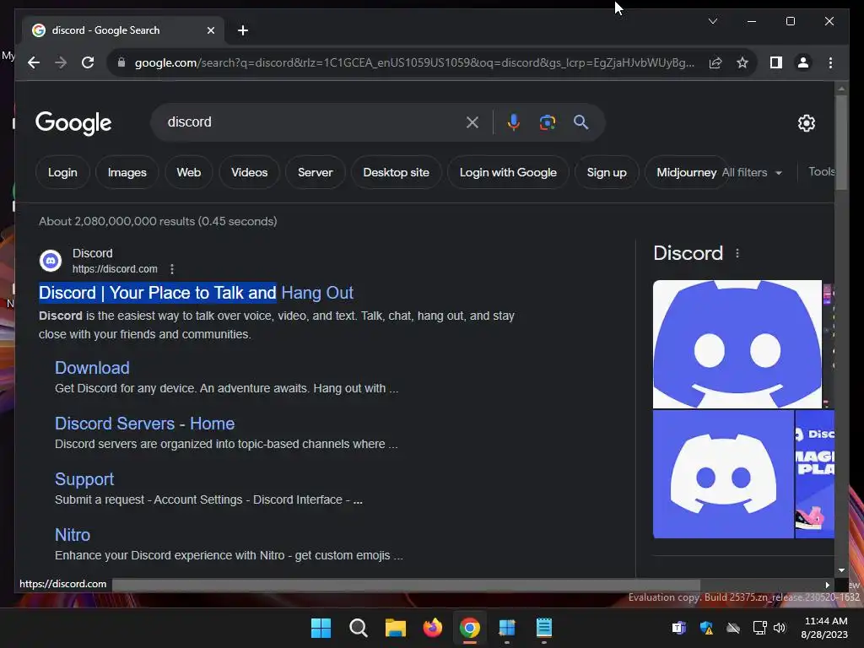Open the clock and date flyout

[x=824, y=628]
